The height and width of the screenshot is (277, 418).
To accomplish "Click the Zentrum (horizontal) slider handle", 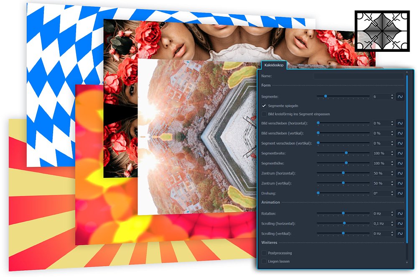I will click(x=343, y=173).
